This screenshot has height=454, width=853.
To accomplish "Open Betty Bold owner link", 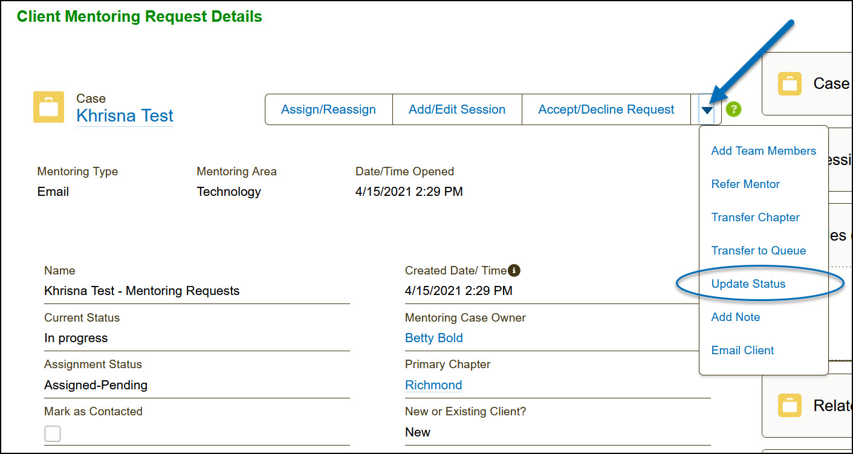I will 433,338.
